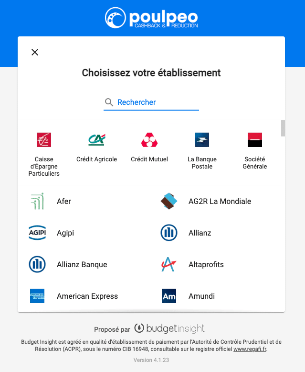Click the bank list scrollbar thumb
This screenshot has height=372, width=305.
tap(283, 128)
